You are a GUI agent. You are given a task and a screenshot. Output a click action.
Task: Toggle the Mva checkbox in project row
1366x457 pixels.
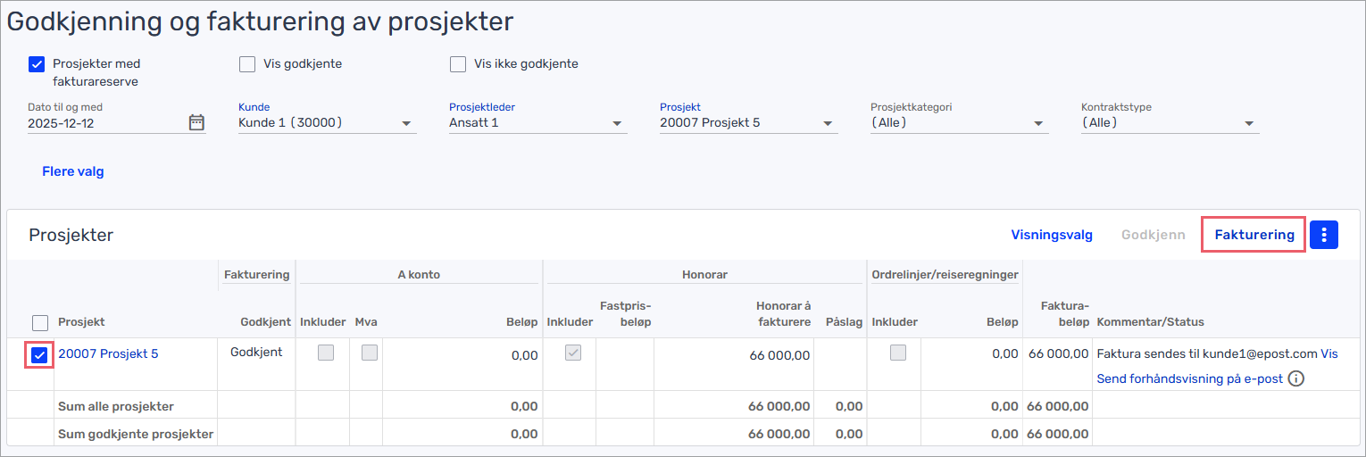[x=369, y=353]
